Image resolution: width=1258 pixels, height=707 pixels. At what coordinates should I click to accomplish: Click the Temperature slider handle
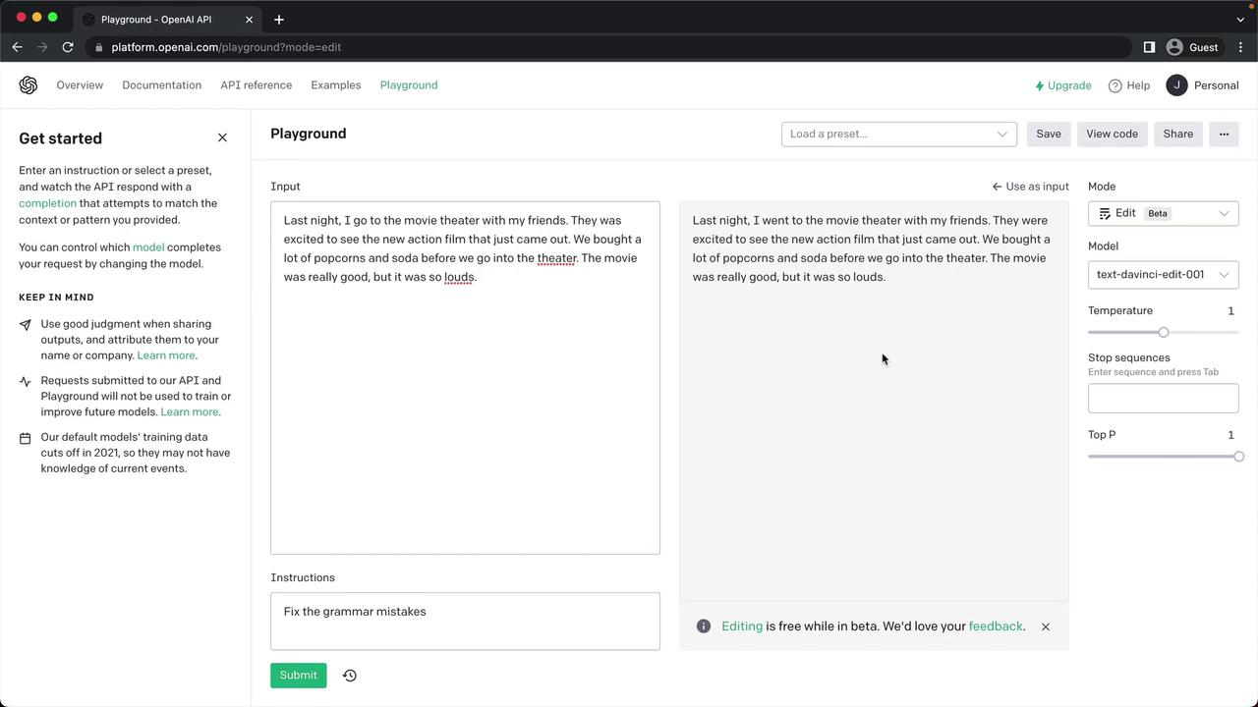(1164, 332)
